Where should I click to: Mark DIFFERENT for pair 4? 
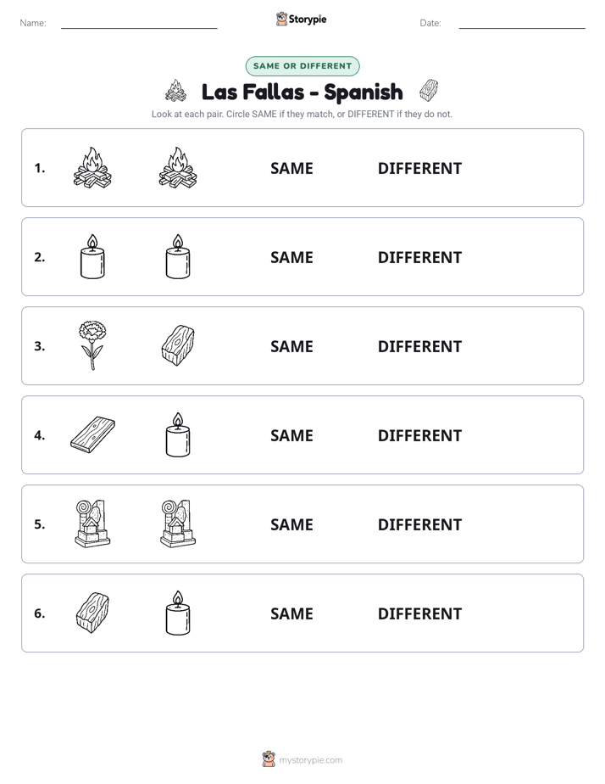click(x=419, y=435)
